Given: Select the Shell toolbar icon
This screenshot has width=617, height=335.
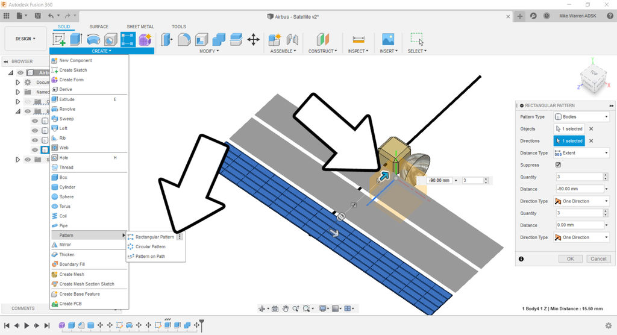Looking at the screenshot, I should (x=201, y=39).
